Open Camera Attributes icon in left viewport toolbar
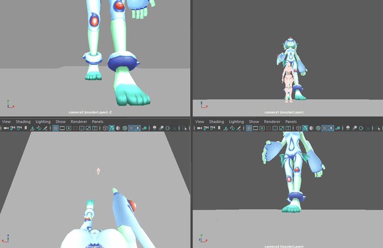The image size is (383, 248). [19, 128]
